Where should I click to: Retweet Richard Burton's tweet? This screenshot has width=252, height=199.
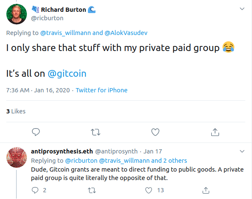pos(95,132)
